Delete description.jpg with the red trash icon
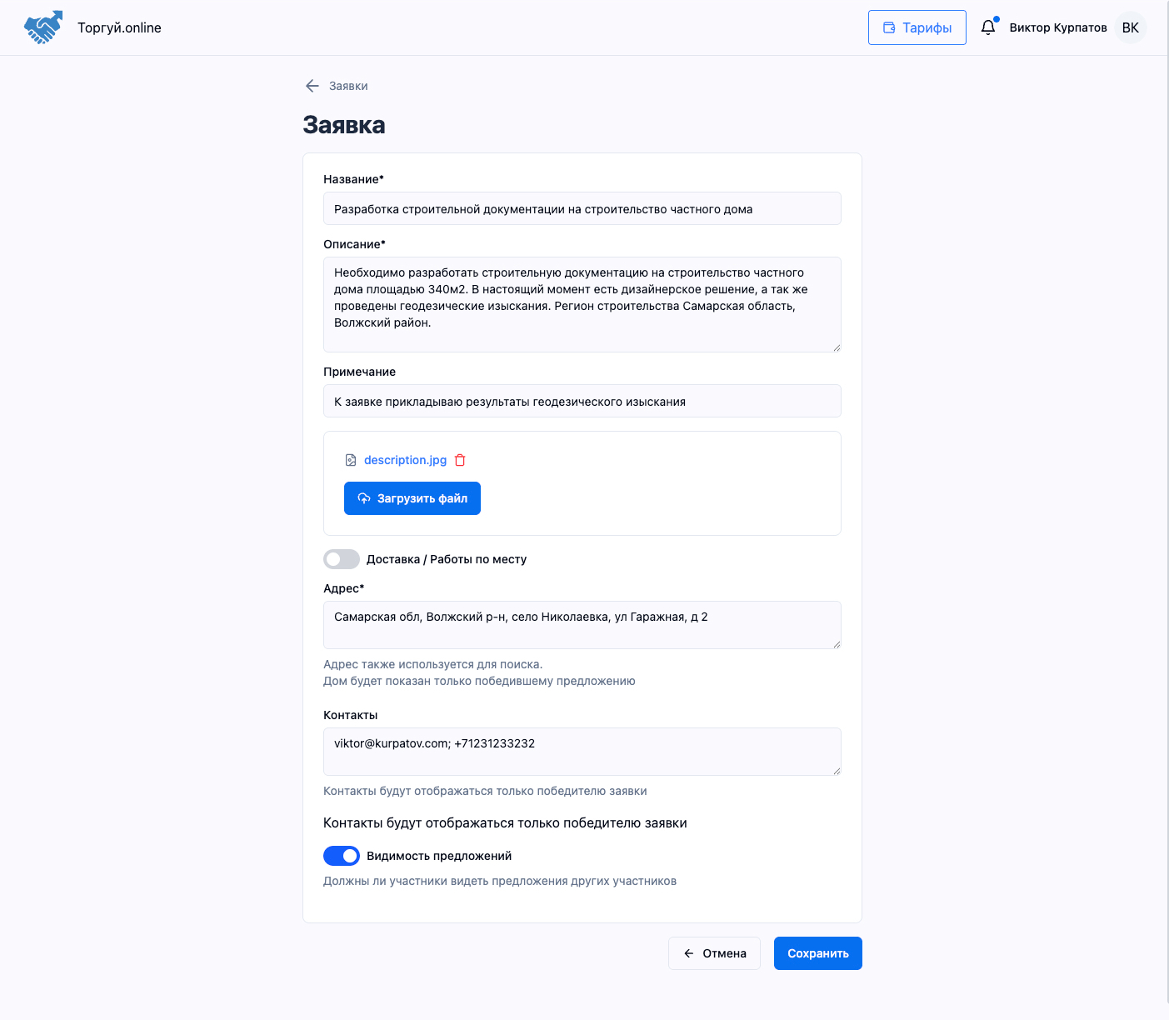1169x1020 pixels. (460, 460)
